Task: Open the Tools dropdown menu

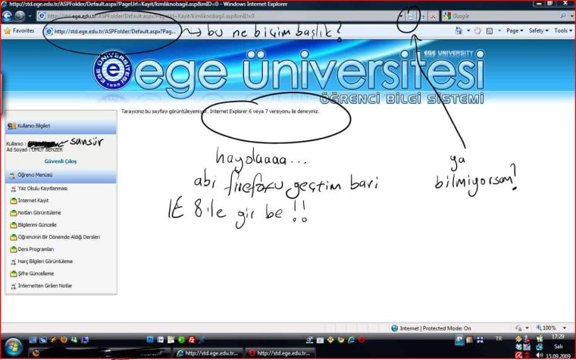Action: [562, 31]
